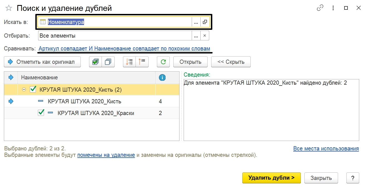
Task: Toggle checkbox for КРУТАЯ ШТУКА 2020_Кисть group
Action: coord(33,89)
